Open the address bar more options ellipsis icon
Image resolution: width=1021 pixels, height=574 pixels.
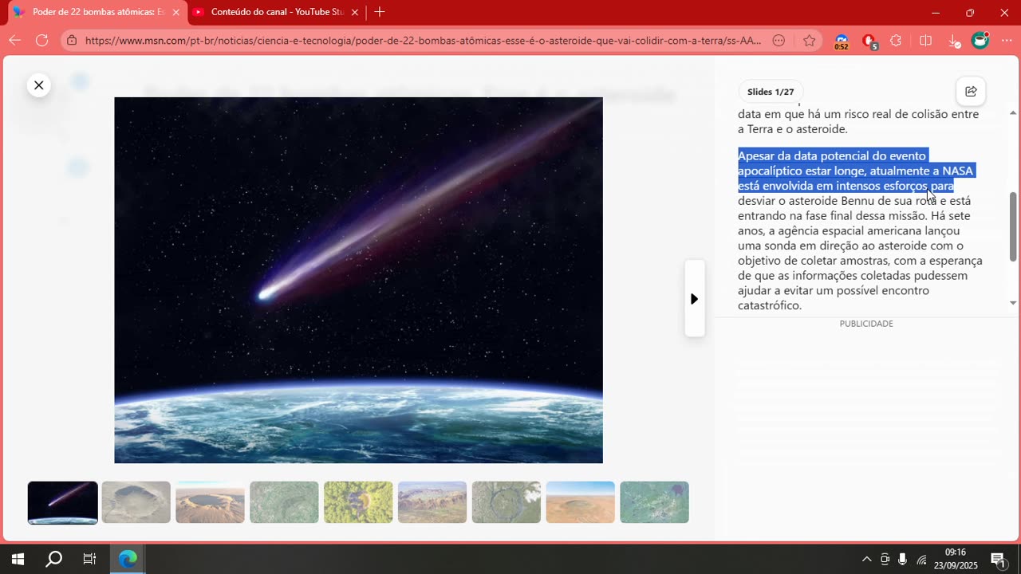point(779,41)
